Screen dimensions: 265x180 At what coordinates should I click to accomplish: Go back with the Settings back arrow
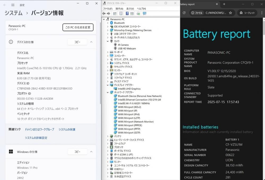coord(5,5)
